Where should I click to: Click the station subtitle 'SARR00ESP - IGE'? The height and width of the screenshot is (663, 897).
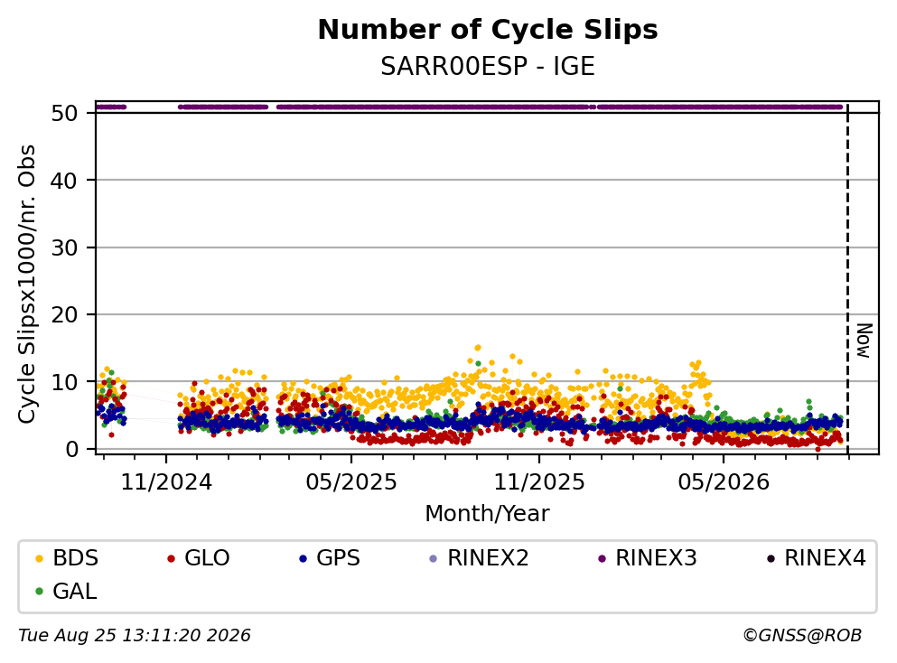pos(488,66)
